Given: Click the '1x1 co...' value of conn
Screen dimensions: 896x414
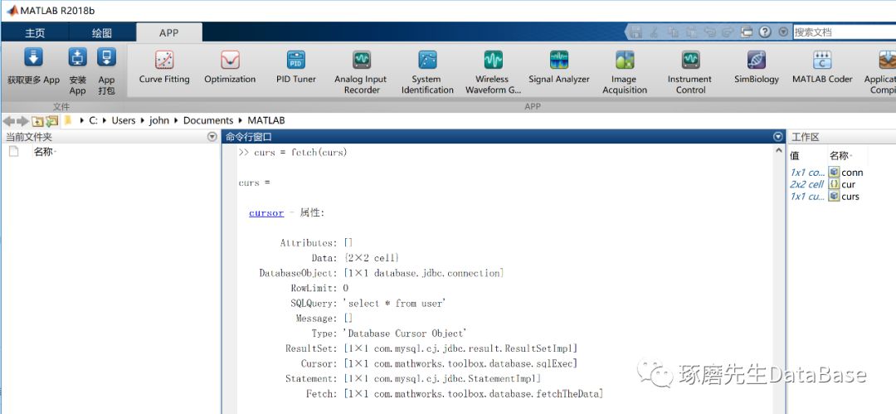Looking at the screenshot, I should pos(807,172).
